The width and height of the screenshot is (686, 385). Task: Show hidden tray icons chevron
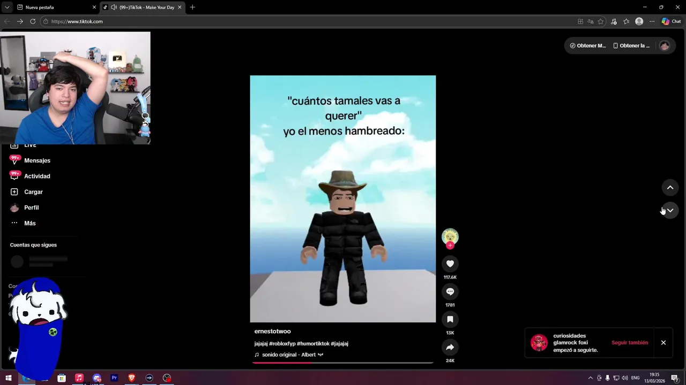click(591, 378)
